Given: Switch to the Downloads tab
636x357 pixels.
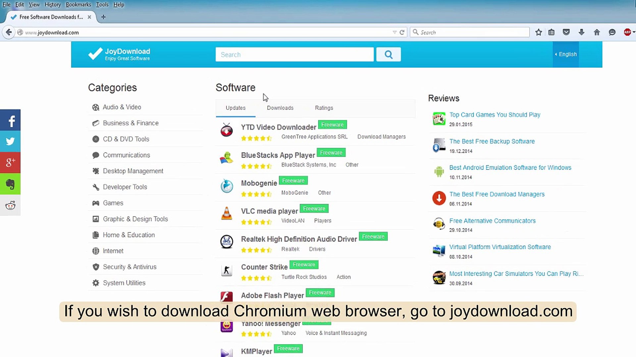Looking at the screenshot, I should pos(280,108).
